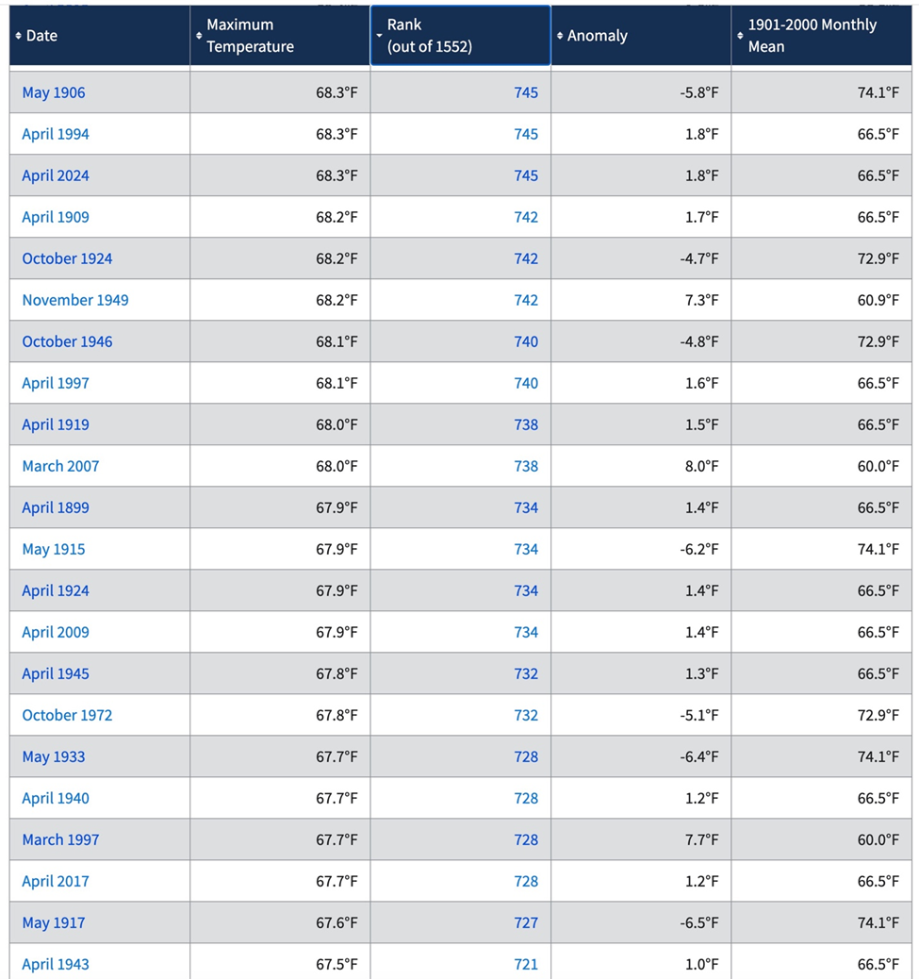Click rank 721 in April 1943 row

pos(526,964)
